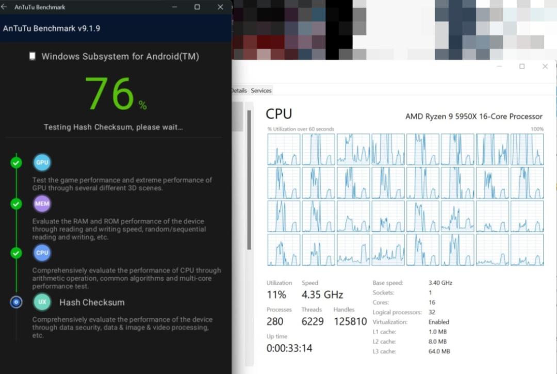Click the 76% progress indicator

(x=116, y=94)
